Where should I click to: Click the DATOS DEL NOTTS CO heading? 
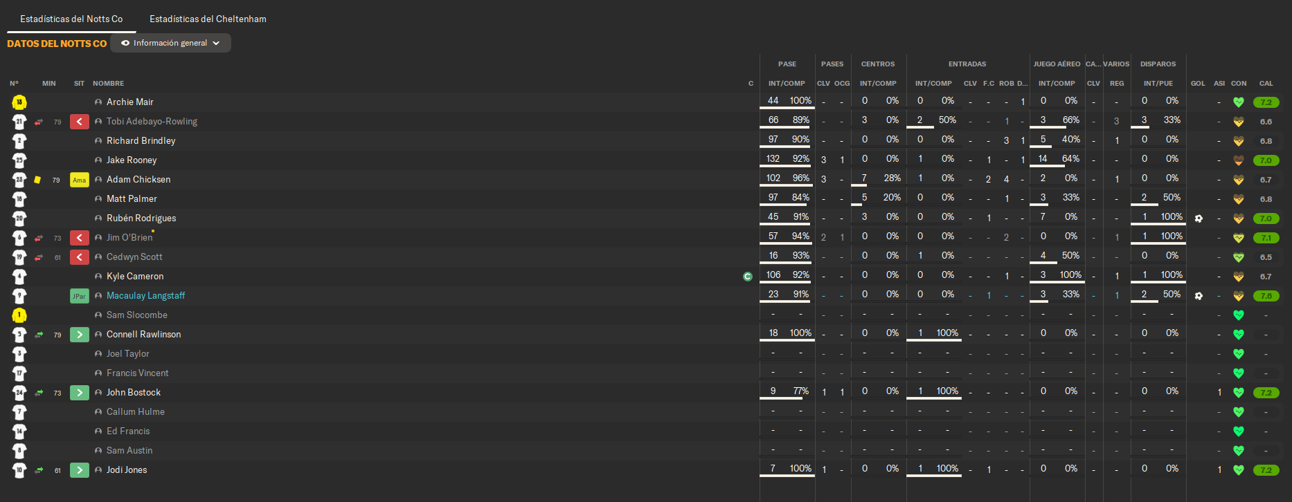click(57, 44)
